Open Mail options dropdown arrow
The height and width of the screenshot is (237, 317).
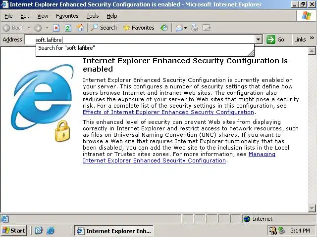pyautogui.click(x=185, y=28)
